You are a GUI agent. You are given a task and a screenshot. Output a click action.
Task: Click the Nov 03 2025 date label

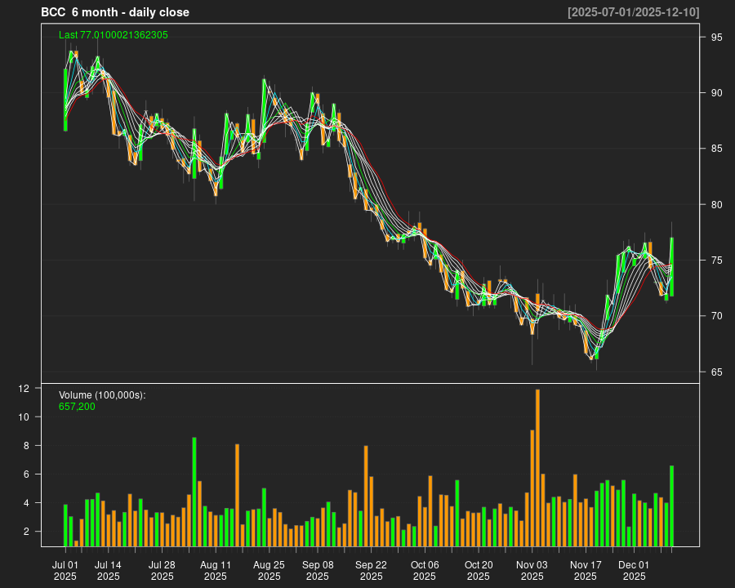532,570
